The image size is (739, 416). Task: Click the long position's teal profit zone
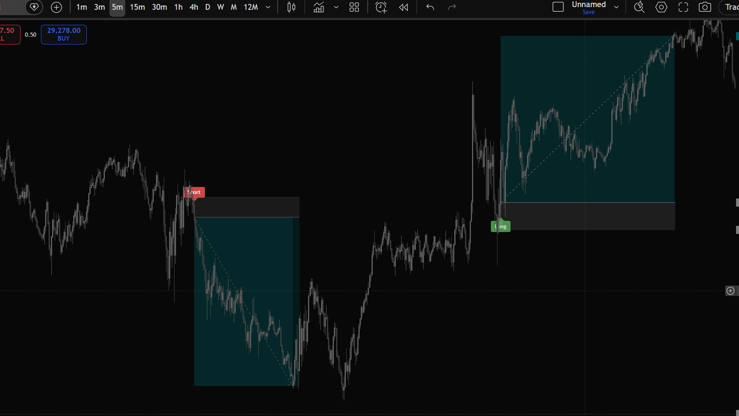click(x=587, y=119)
